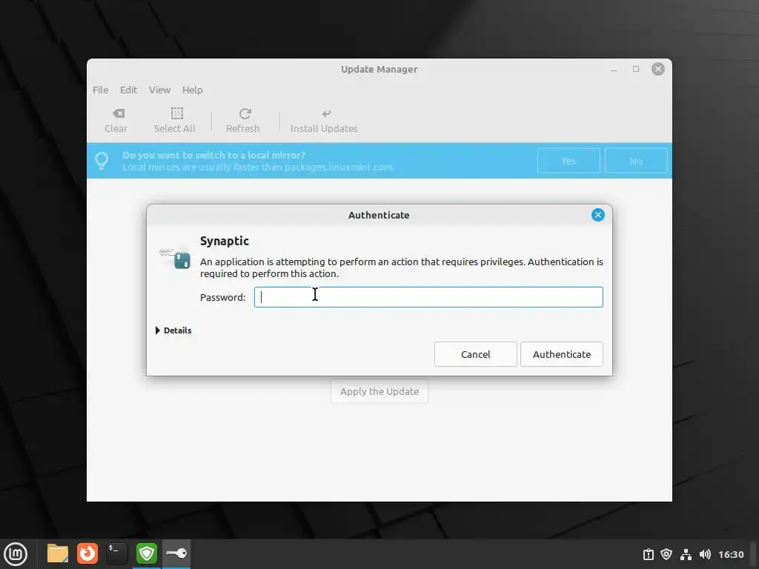This screenshot has width=759, height=569.
Task: Click the authentication key taskbar icon
Action: pyautogui.click(x=176, y=553)
